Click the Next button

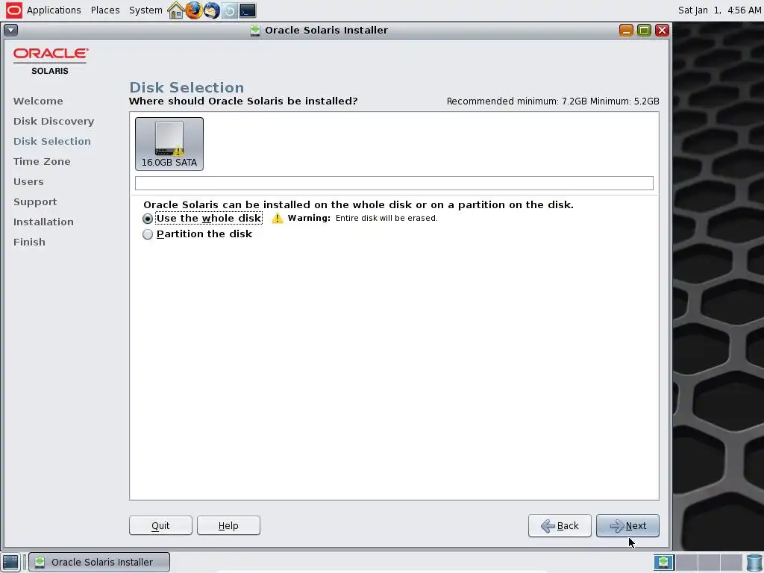point(627,526)
